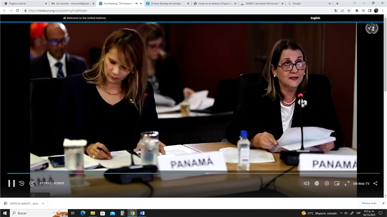This screenshot has width=387, height=217.
Task: Click Mostrar todo downloads button
Action: click(369, 203)
